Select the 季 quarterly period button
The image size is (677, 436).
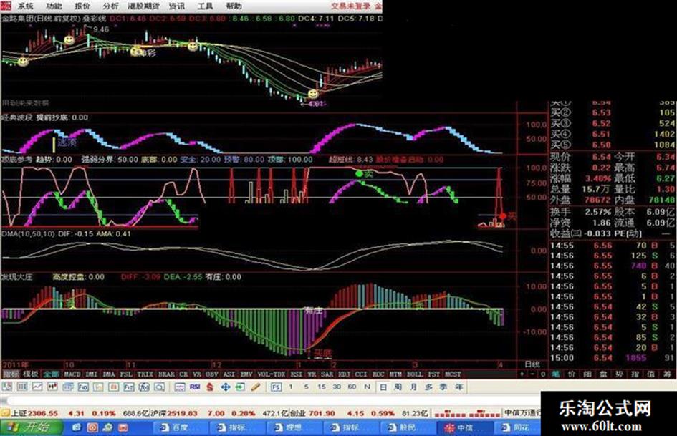[x=443, y=387]
